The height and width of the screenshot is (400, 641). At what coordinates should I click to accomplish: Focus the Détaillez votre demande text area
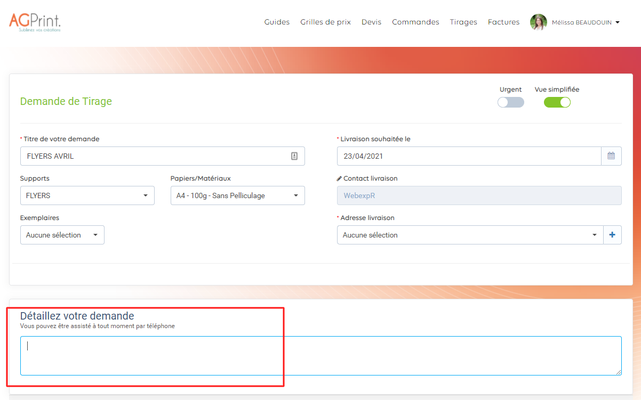(x=320, y=355)
